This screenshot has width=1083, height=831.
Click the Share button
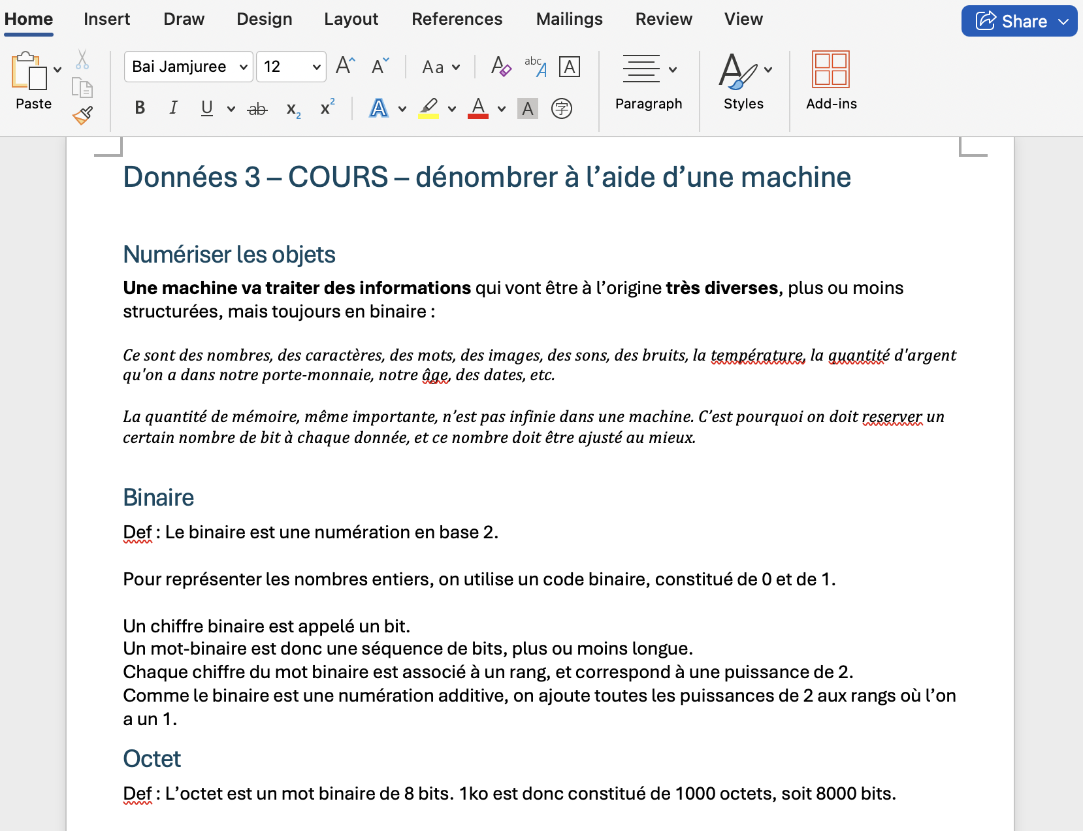1011,21
